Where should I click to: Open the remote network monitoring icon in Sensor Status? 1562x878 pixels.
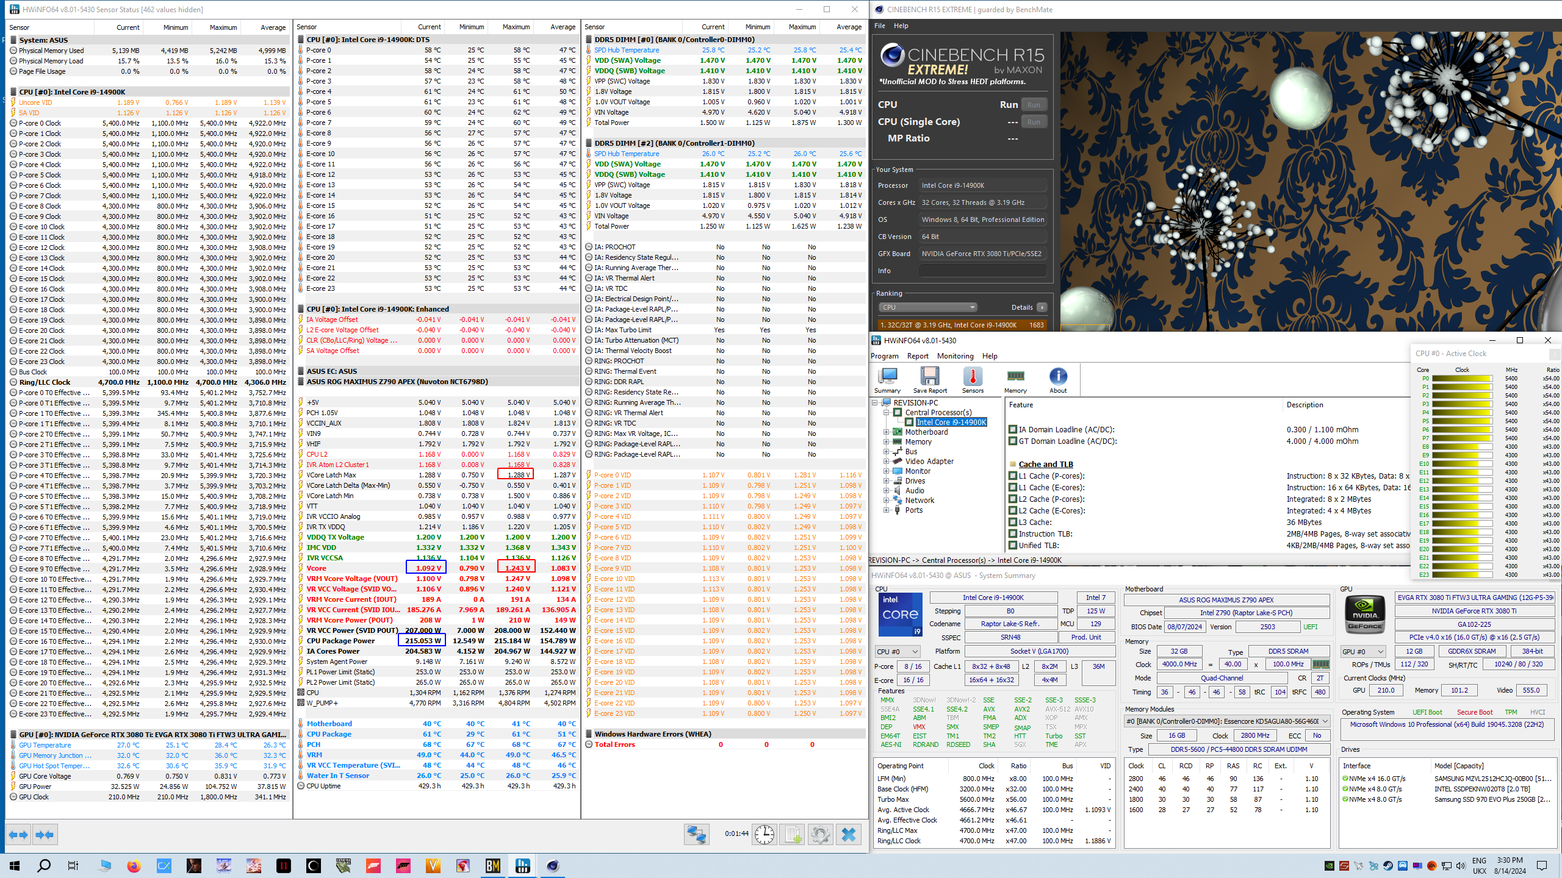click(x=696, y=834)
